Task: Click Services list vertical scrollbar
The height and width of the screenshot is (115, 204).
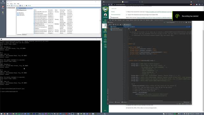Action: pyautogui.click(x=100, y=21)
